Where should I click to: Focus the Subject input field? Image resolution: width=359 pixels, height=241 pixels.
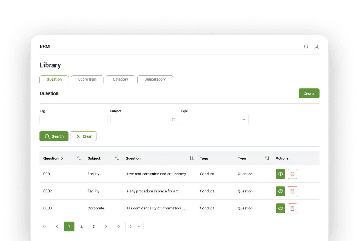coord(144,119)
